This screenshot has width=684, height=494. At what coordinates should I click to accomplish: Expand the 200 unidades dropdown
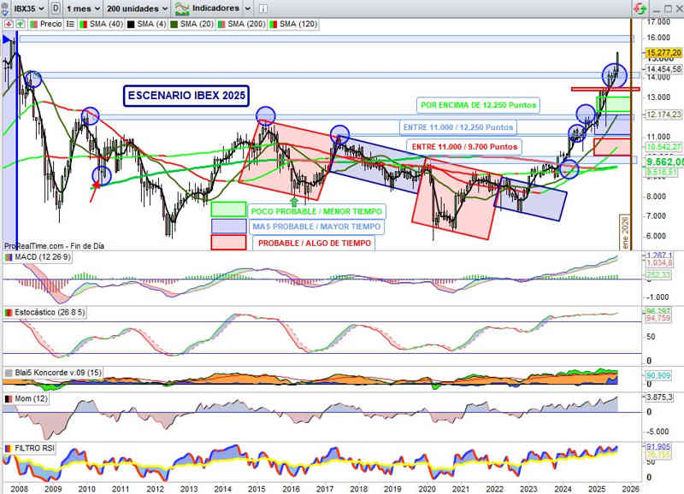click(138, 9)
